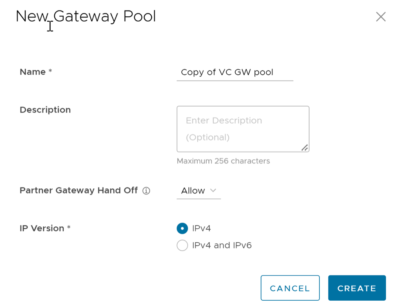The height and width of the screenshot is (306, 397).
Task: Click the Maximum 256 characters hint text
Action: point(223,161)
